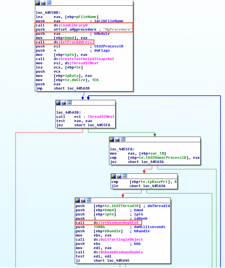Click the dwFlags comment

(102, 50)
